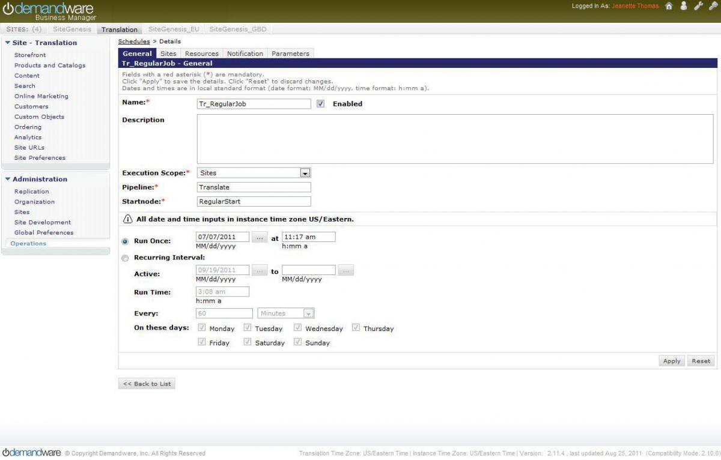This screenshot has height=460, width=721.
Task: Open Search in sidebar
Action: coord(25,86)
